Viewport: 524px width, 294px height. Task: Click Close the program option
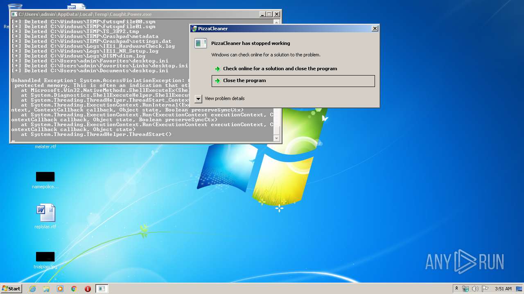coord(293,80)
